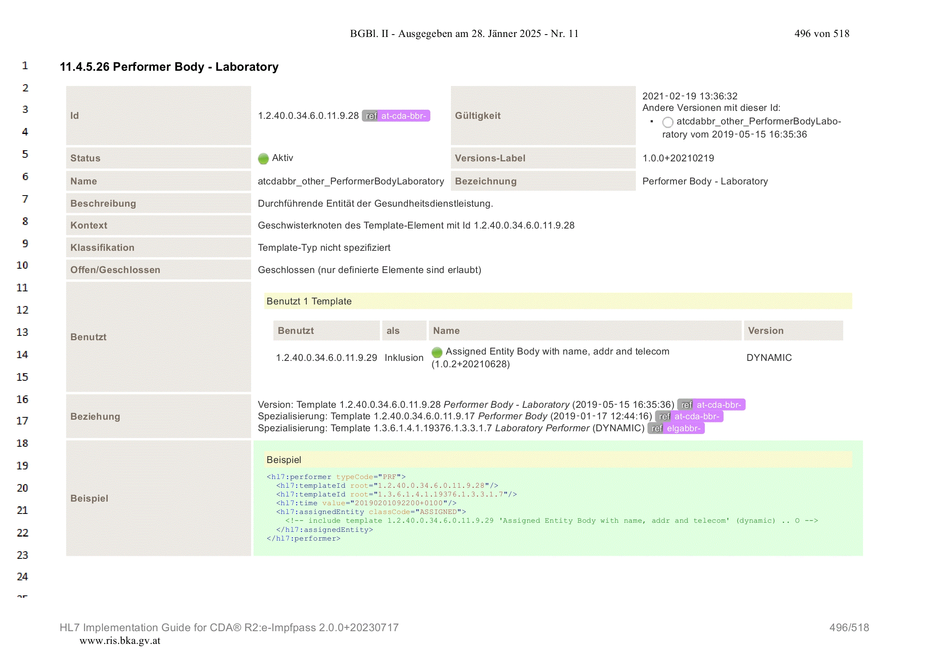929x657 pixels.
Task: Click the hl7:performer typeCode="PRF" code line
Action: (x=336, y=477)
